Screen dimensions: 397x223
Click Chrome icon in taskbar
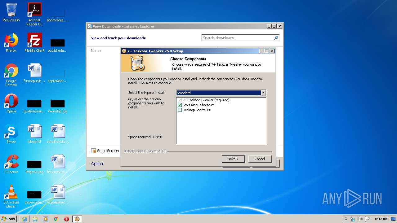pos(56,219)
